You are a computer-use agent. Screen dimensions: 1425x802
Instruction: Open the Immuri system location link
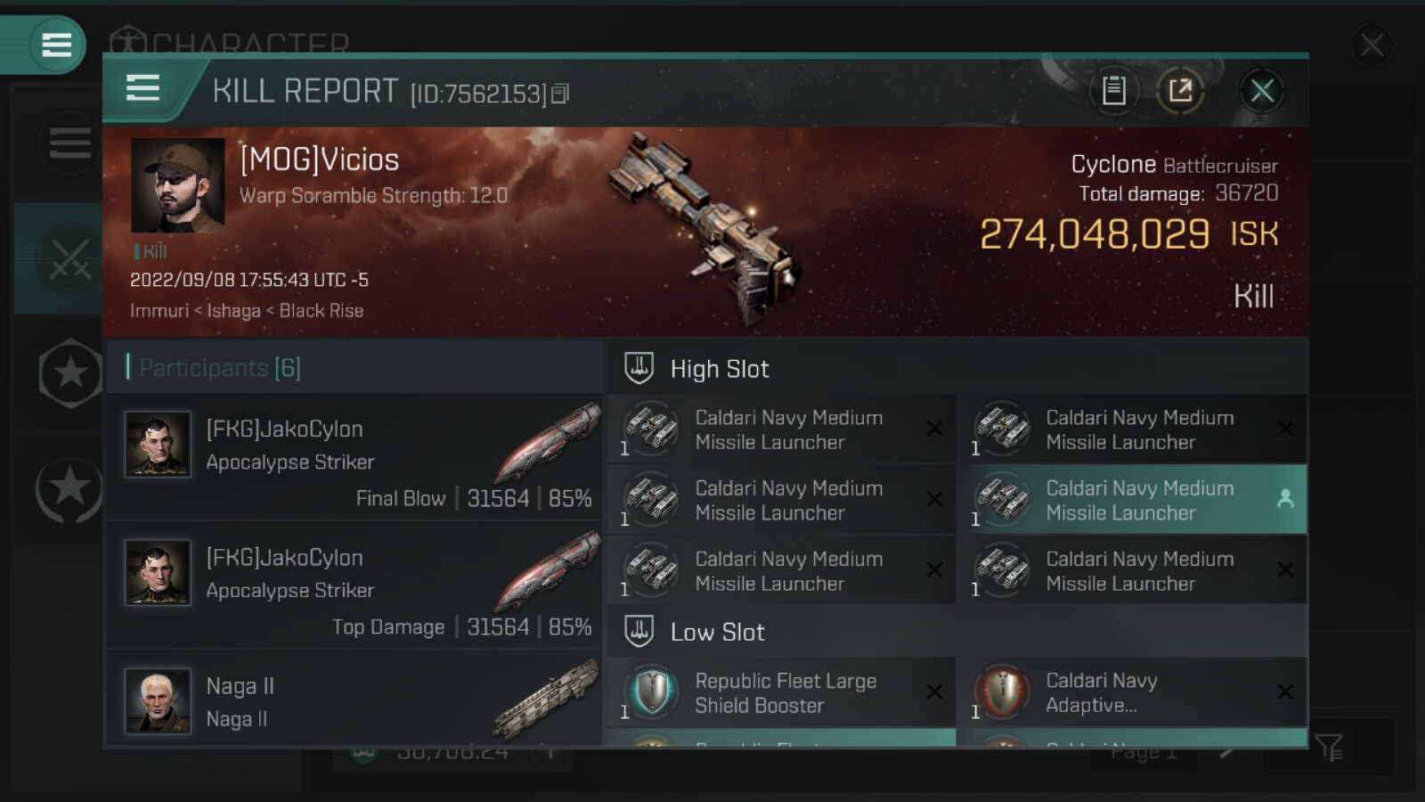(159, 311)
